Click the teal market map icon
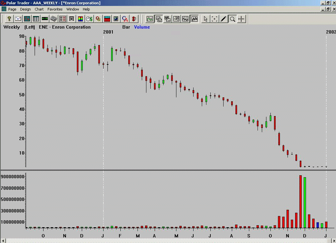This screenshot has width=336, height=243. coord(27,19)
